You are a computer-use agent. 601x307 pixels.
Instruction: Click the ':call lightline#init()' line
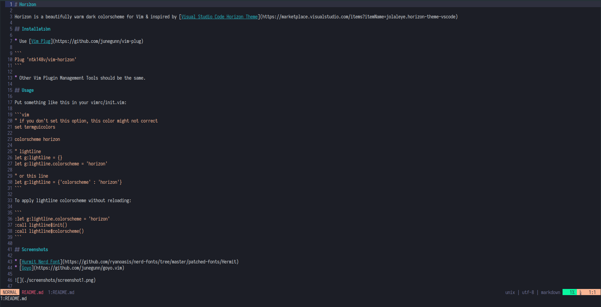(x=41, y=225)
